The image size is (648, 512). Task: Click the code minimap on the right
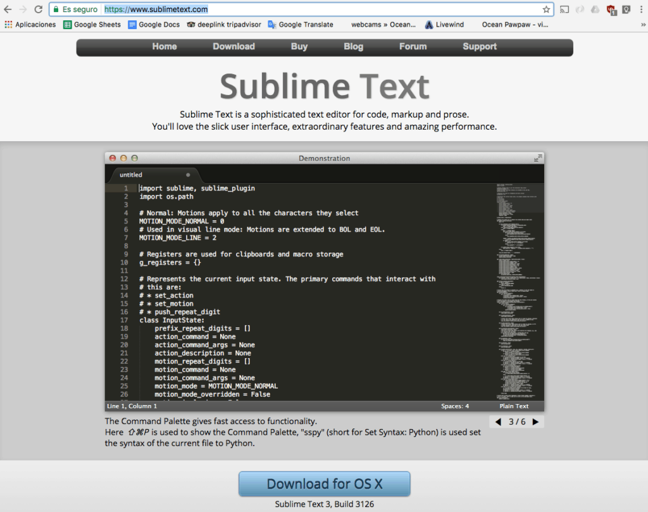click(x=520, y=291)
